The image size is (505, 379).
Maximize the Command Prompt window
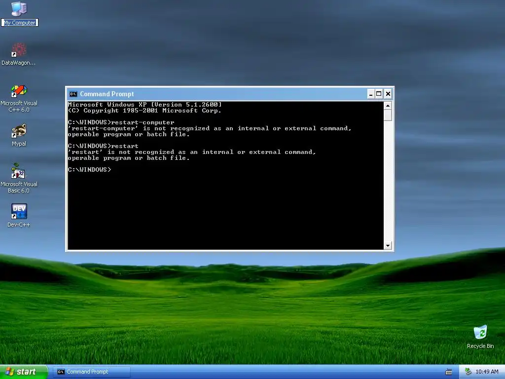click(x=379, y=94)
